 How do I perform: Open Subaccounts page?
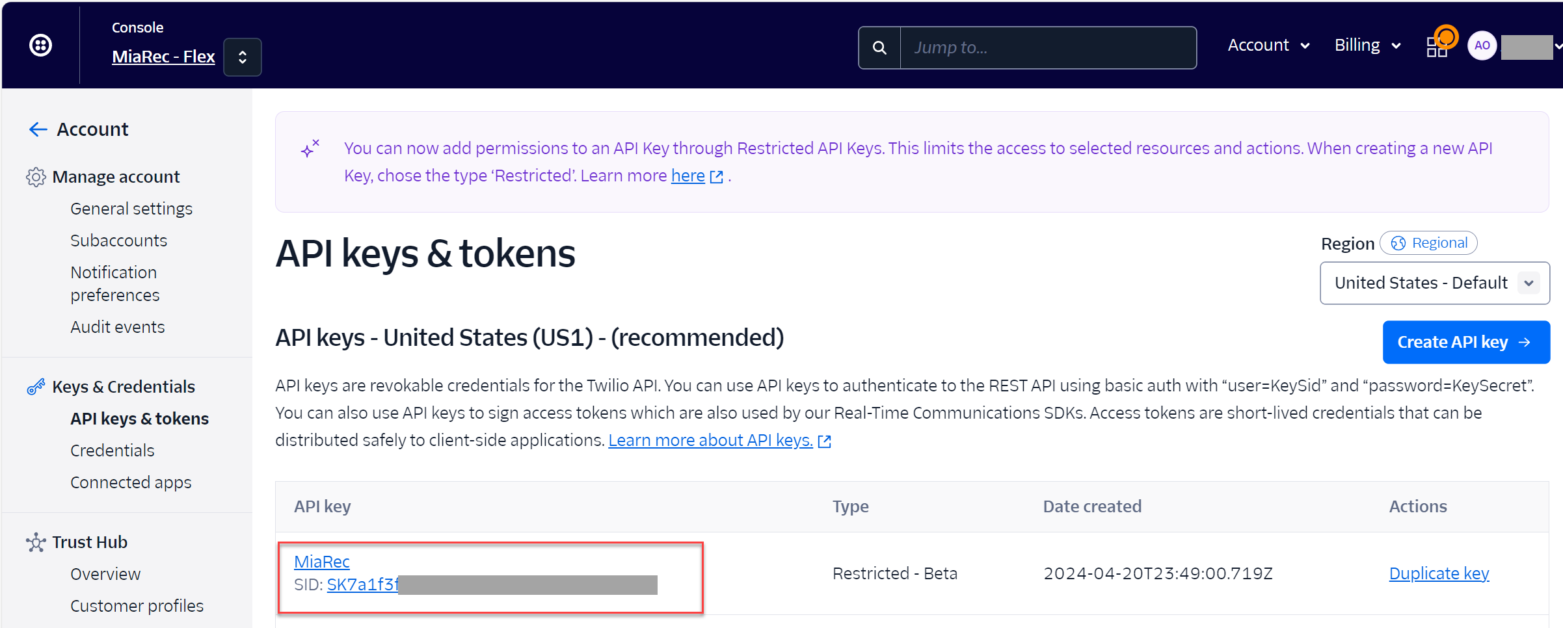coord(118,241)
